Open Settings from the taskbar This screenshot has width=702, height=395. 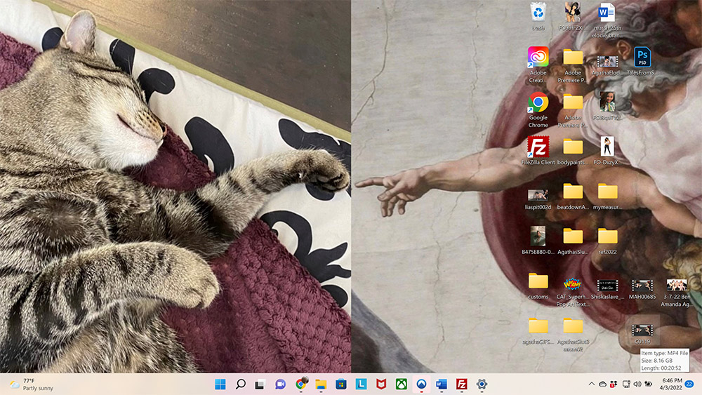[x=482, y=384]
